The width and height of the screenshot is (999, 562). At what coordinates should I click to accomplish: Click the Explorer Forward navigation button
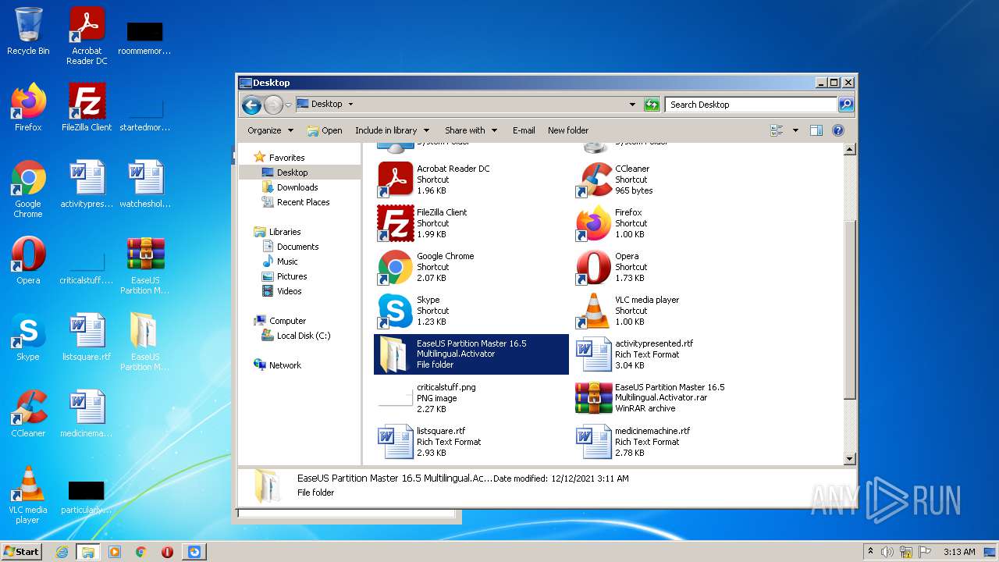coord(273,105)
